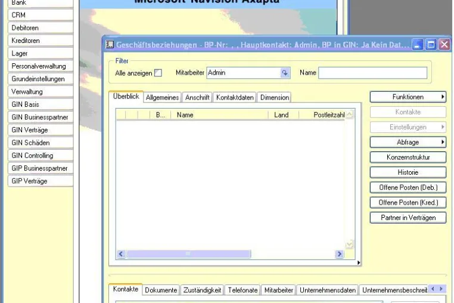Open the Personalverwaltung module
Image resolution: width=454 pixels, height=303 pixels.
click(41, 66)
